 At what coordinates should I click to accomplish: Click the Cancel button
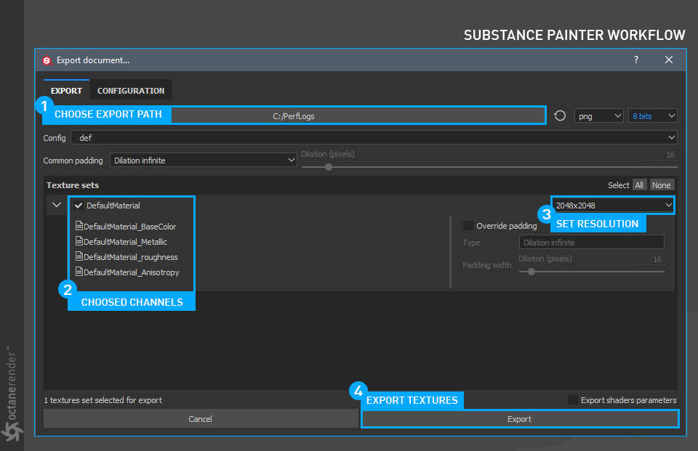(201, 419)
